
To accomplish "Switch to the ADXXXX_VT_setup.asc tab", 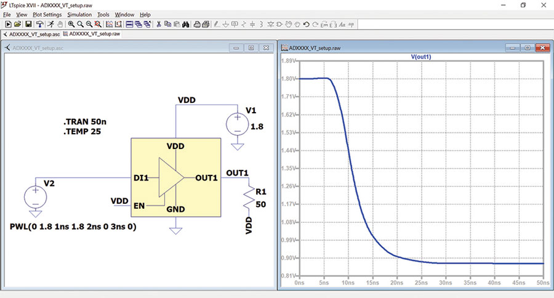I will coord(31,34).
